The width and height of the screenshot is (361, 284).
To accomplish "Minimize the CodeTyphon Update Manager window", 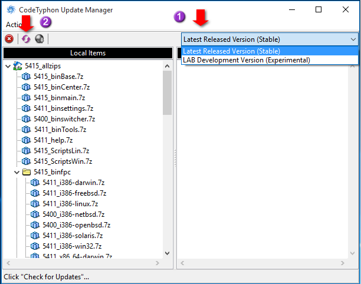I will 292,9.
